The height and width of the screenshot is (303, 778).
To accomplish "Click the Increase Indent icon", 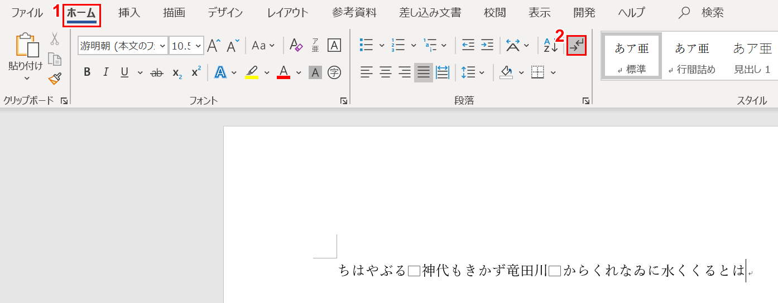I will coord(487,46).
